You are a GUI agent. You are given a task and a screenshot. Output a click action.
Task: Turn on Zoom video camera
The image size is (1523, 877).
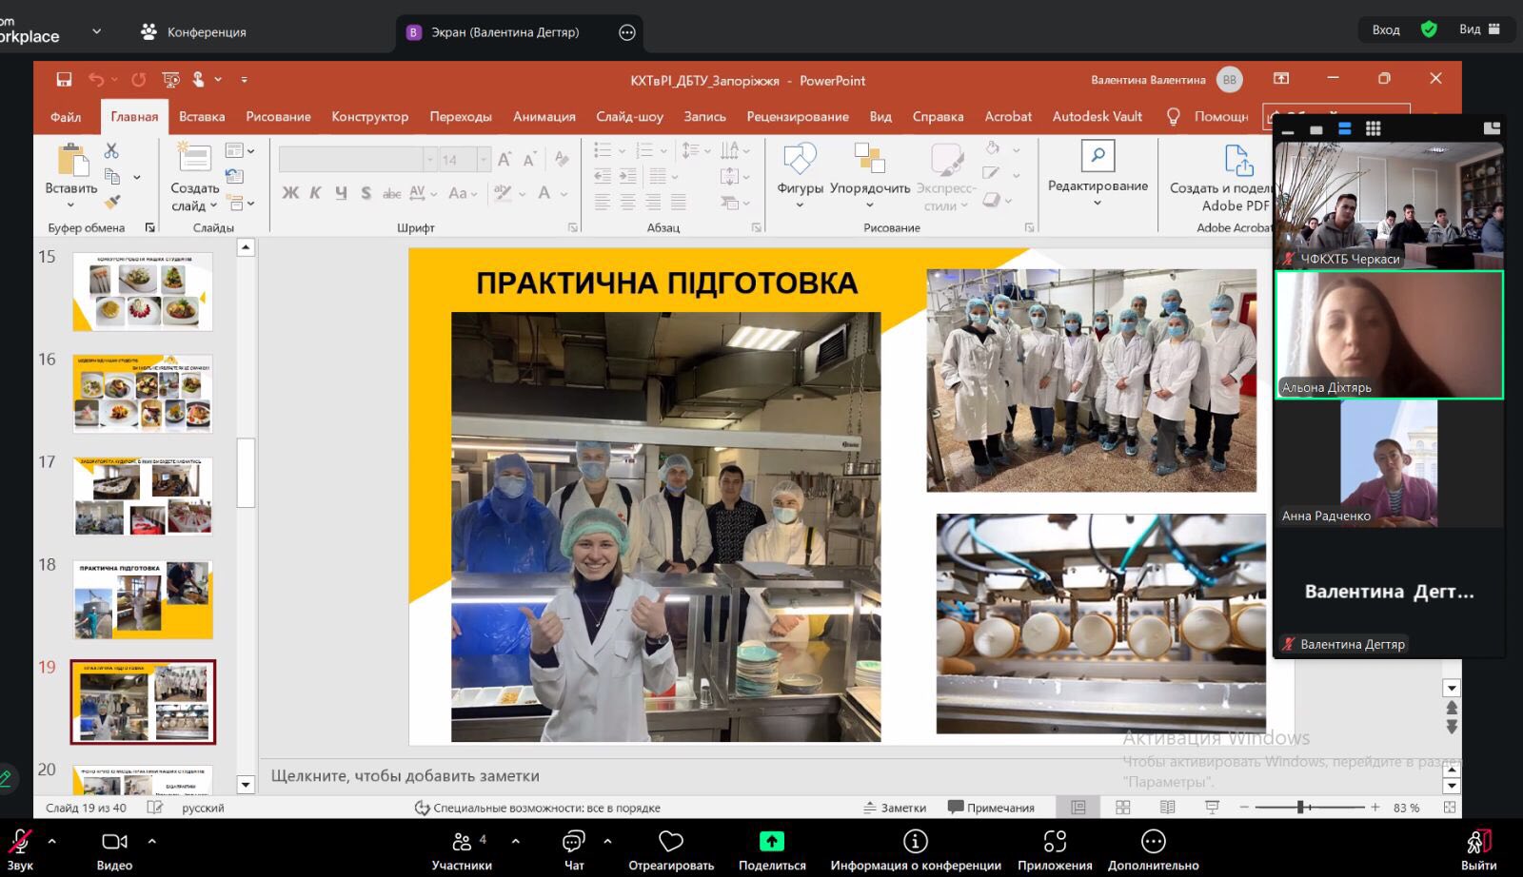114,843
